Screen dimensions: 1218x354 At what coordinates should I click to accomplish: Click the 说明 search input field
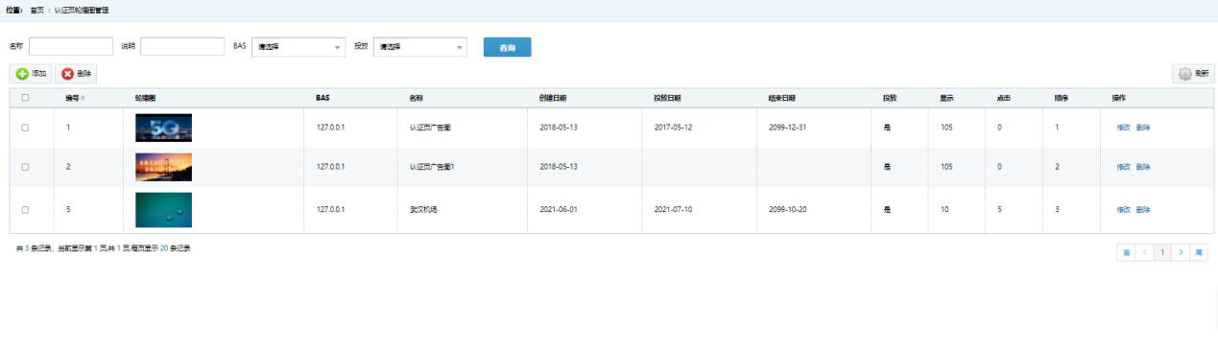(182, 46)
